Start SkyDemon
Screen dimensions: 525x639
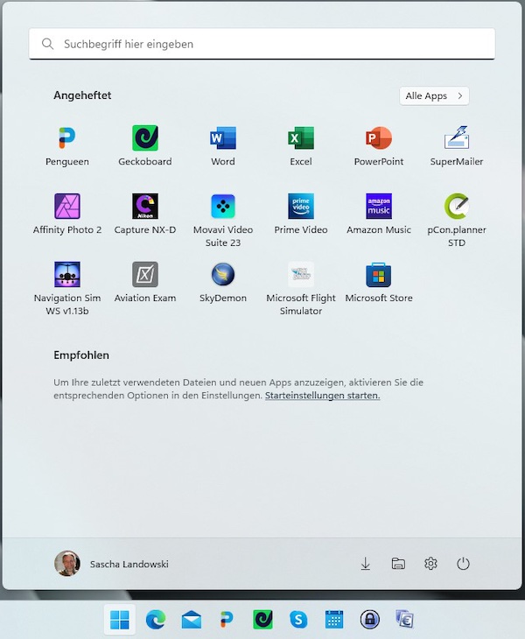(x=223, y=283)
